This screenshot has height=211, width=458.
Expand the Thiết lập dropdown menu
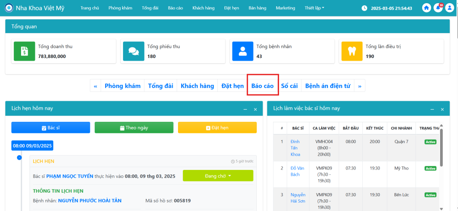(x=314, y=8)
